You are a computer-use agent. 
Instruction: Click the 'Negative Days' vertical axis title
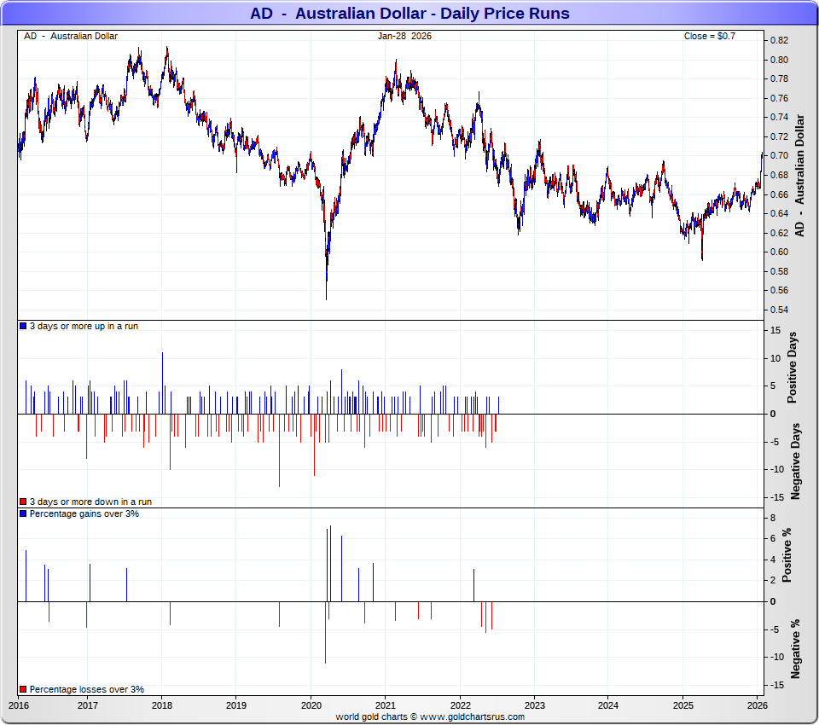pyautogui.click(x=795, y=461)
